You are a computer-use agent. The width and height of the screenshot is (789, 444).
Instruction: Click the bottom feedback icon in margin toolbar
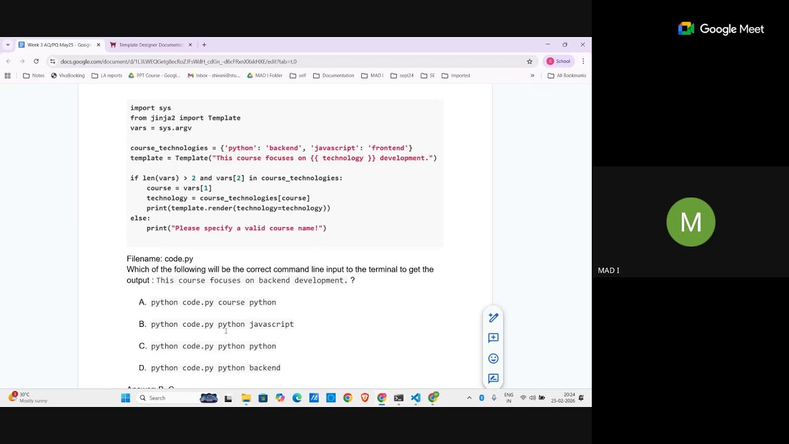pyautogui.click(x=493, y=379)
